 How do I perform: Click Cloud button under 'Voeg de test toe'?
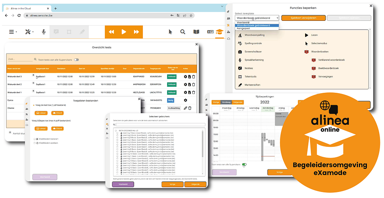57,113
